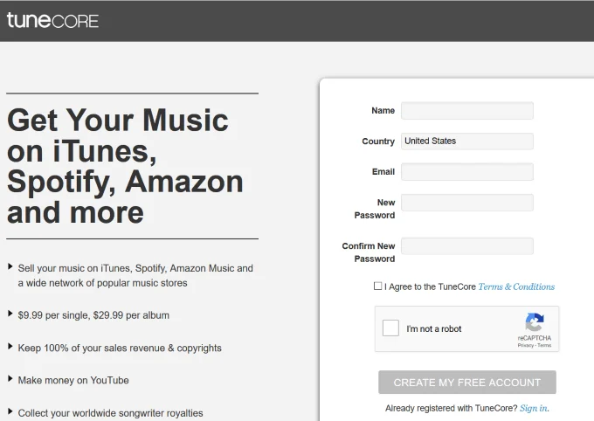Image resolution: width=594 pixels, height=421 pixels.
Task: Click the 'Get Your Music on iTunes' heading
Action: pyautogui.click(x=125, y=166)
